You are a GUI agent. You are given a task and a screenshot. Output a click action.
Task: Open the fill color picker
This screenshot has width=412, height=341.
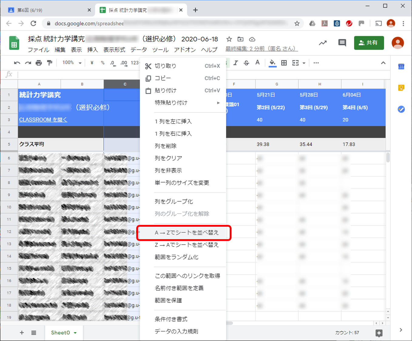[x=272, y=63]
